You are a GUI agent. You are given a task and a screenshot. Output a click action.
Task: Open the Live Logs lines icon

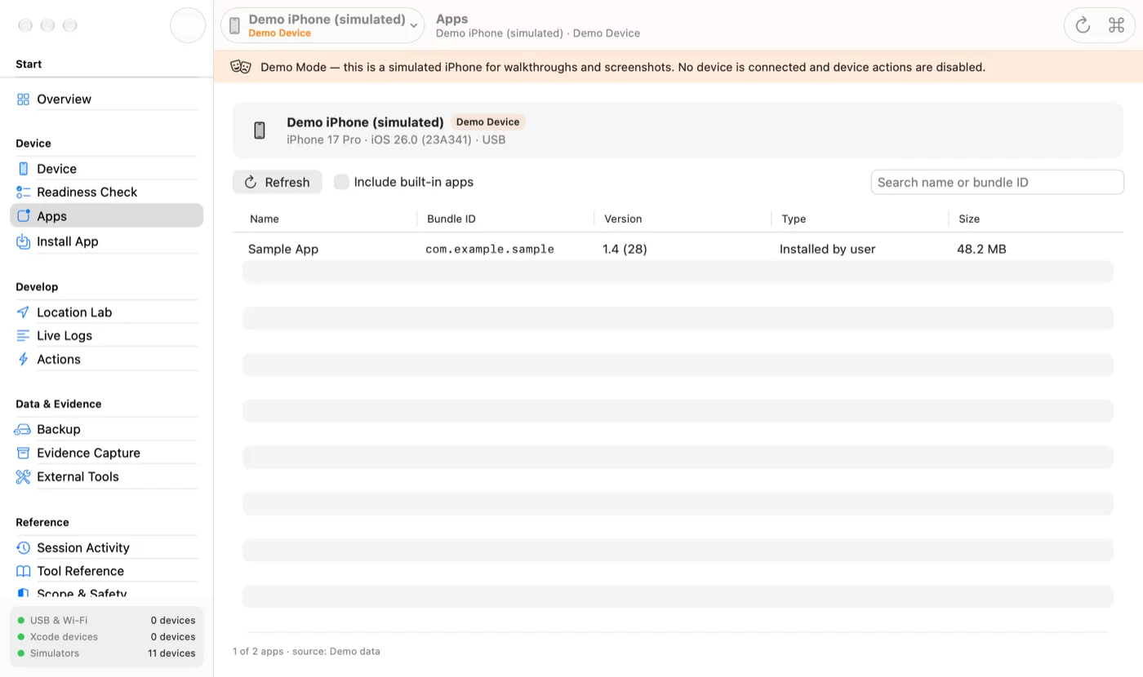(x=23, y=336)
